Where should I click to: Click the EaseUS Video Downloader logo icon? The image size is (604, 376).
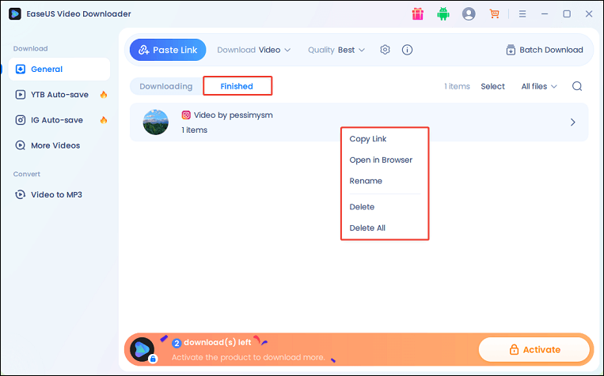click(14, 14)
